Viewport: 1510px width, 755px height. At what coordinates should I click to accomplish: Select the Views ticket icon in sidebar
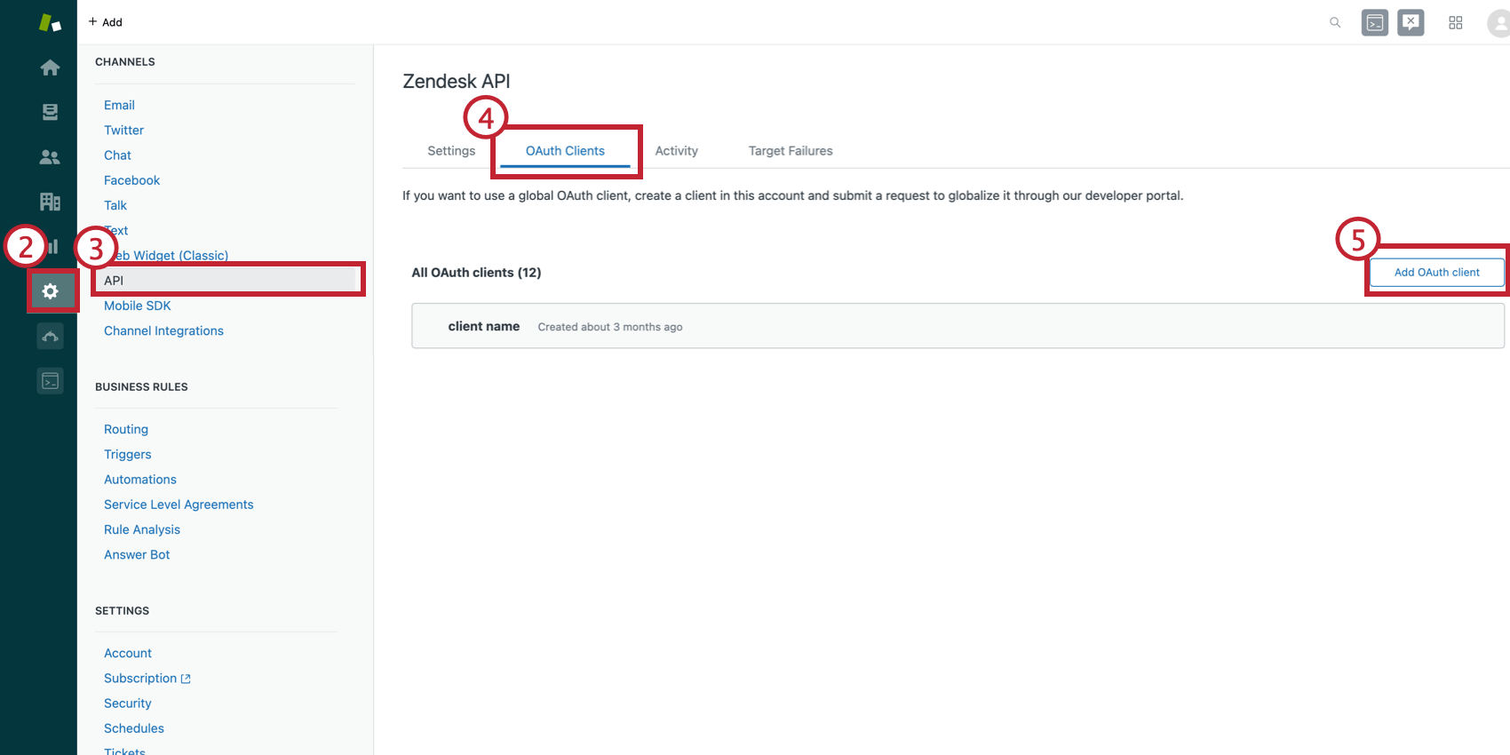pos(51,112)
